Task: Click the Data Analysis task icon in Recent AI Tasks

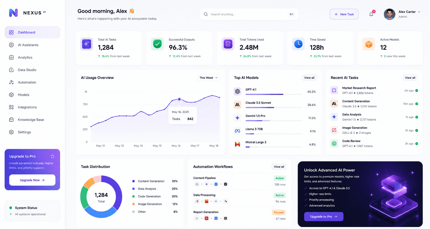Action: click(334, 117)
